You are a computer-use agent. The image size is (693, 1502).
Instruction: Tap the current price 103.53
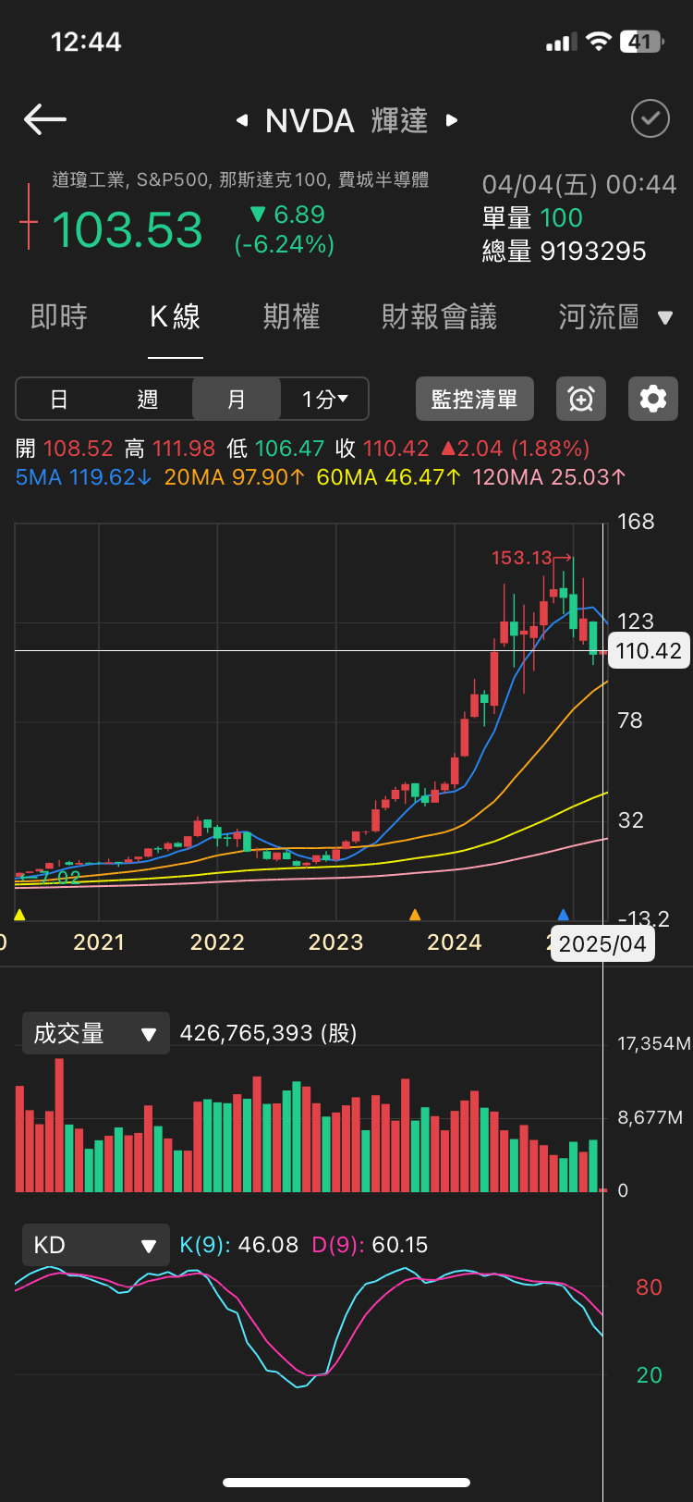point(128,229)
